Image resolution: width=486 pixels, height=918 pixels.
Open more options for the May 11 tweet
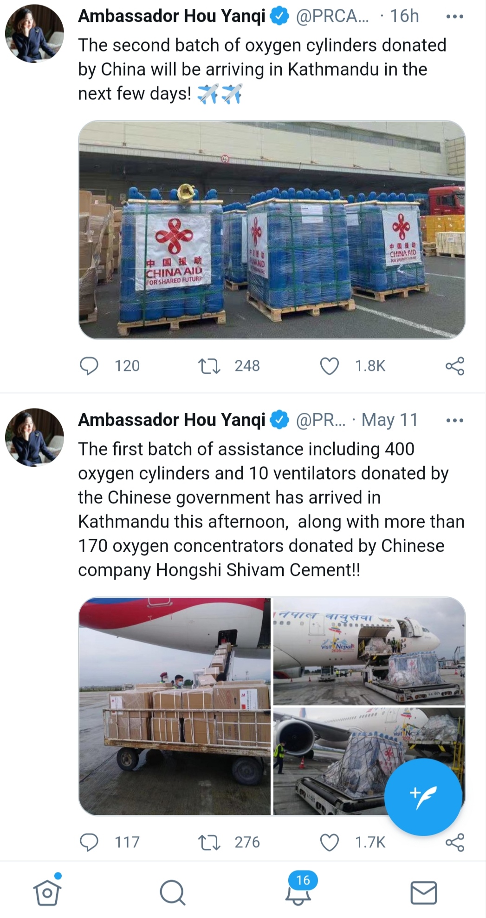coord(454,421)
